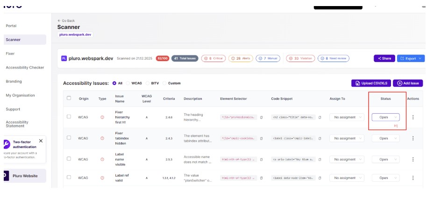Tick the select-all checkbox in table header
448x200 pixels.
(x=69, y=98)
